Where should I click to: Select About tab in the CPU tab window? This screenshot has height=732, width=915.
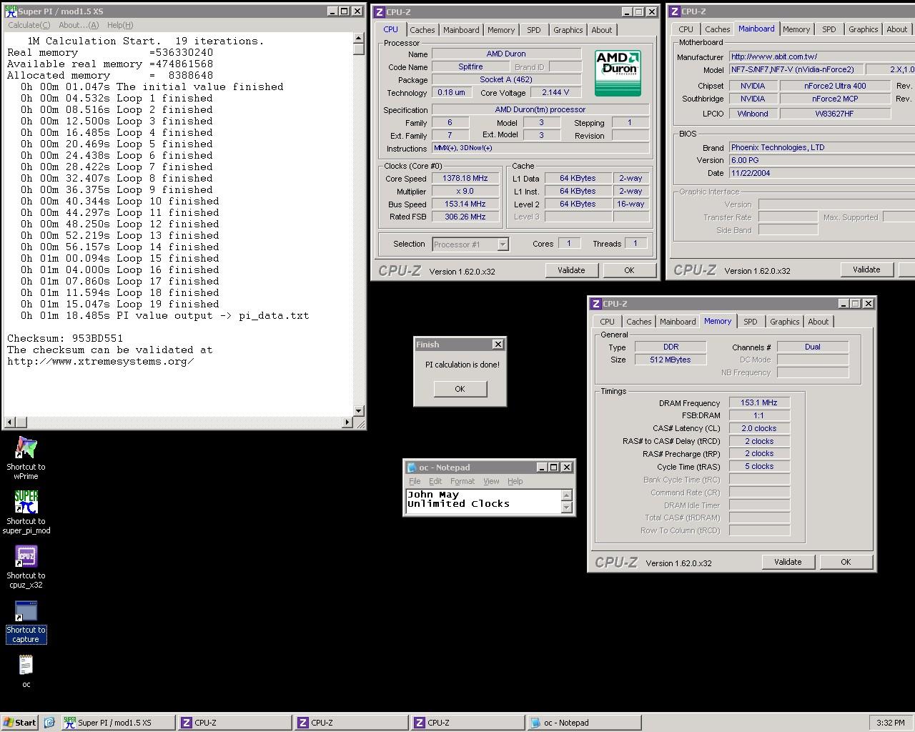coord(602,30)
